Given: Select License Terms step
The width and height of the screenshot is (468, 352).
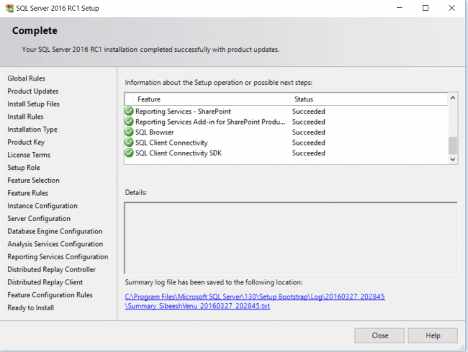Looking at the screenshot, I should click(29, 155).
